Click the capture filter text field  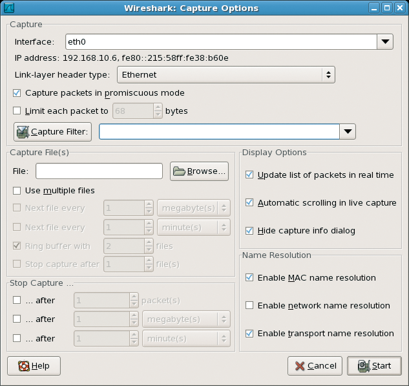[220, 131]
